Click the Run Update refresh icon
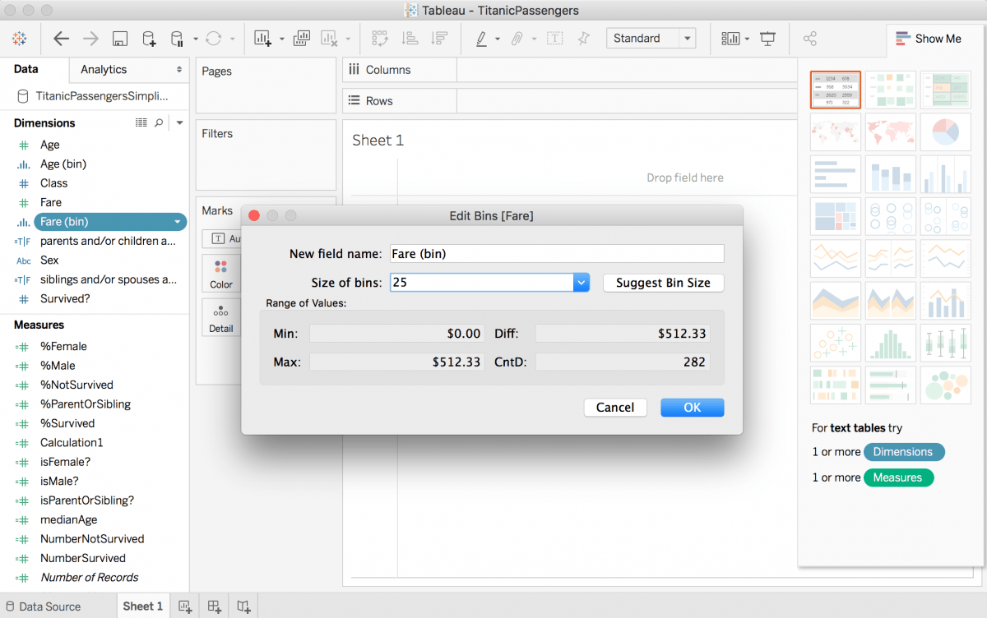 214,39
